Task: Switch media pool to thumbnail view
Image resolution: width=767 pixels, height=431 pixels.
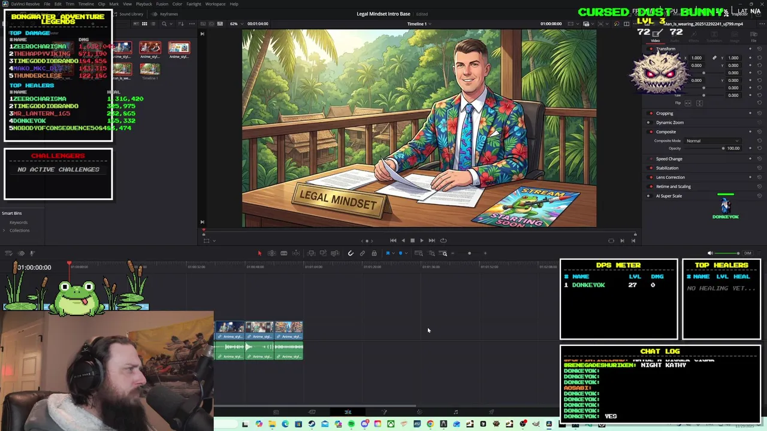Action: [x=144, y=23]
